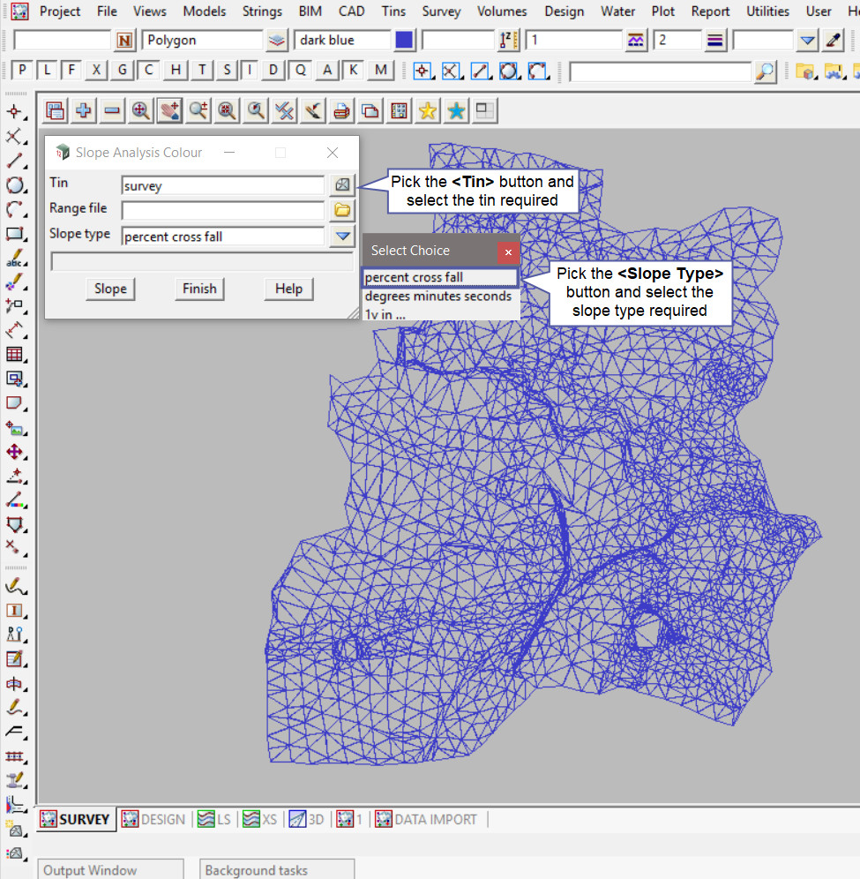Toggle the P snap button

click(x=22, y=71)
